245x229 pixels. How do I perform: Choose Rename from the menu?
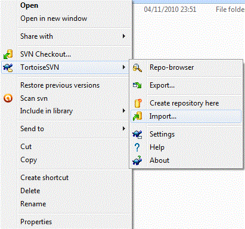pos(33,204)
